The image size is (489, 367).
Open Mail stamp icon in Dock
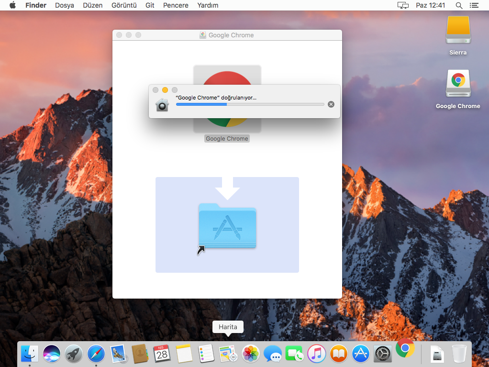pos(118,354)
